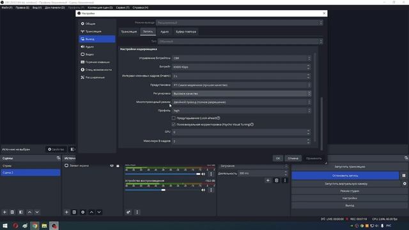Click the Режим студии button
Screen dimensions: 409x230
pyautogui.click(x=350, y=191)
